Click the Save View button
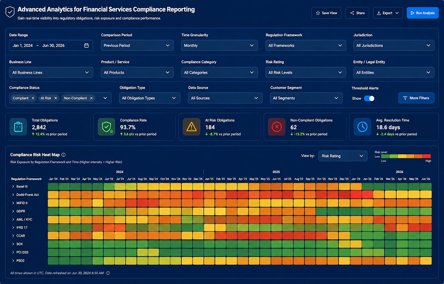This screenshot has width=444, height=284. [326, 13]
